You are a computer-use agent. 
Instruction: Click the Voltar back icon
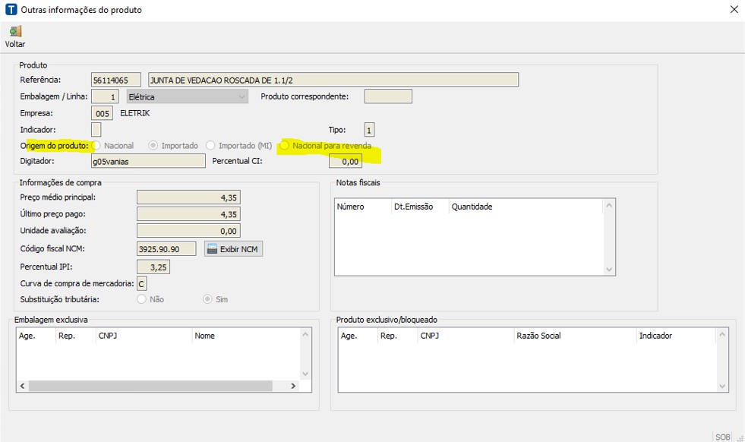pyautogui.click(x=15, y=32)
